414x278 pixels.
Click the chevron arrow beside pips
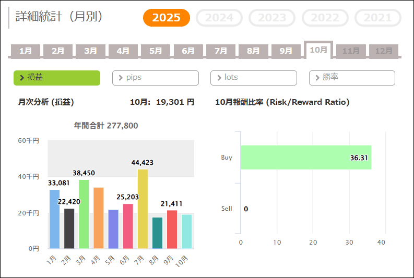pyautogui.click(x=121, y=78)
